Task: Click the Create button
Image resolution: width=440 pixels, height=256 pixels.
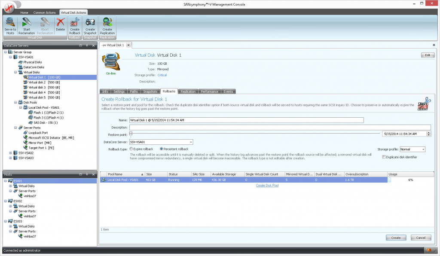Action: tap(395, 238)
